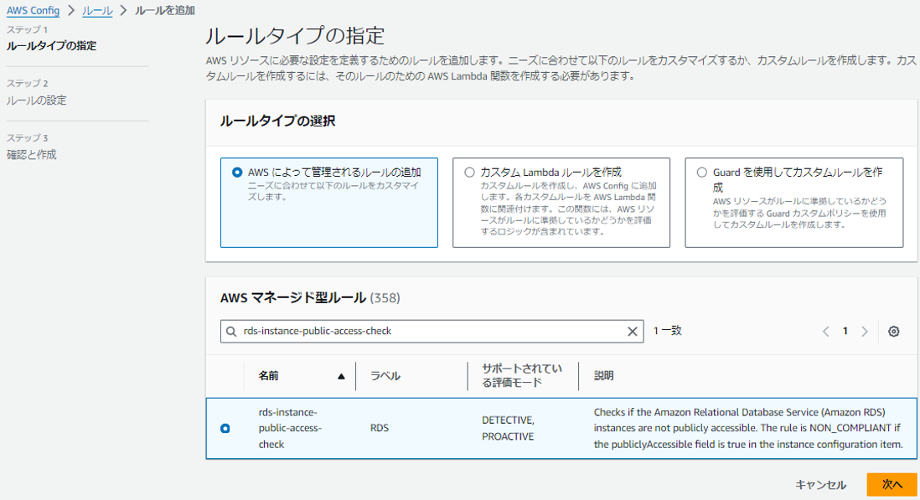Screen dimensions: 920x500
Task: Click the managed rules search field
Action: click(x=432, y=331)
